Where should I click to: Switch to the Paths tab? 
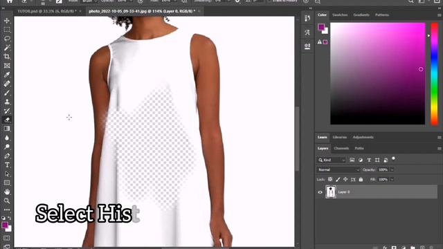click(x=359, y=148)
